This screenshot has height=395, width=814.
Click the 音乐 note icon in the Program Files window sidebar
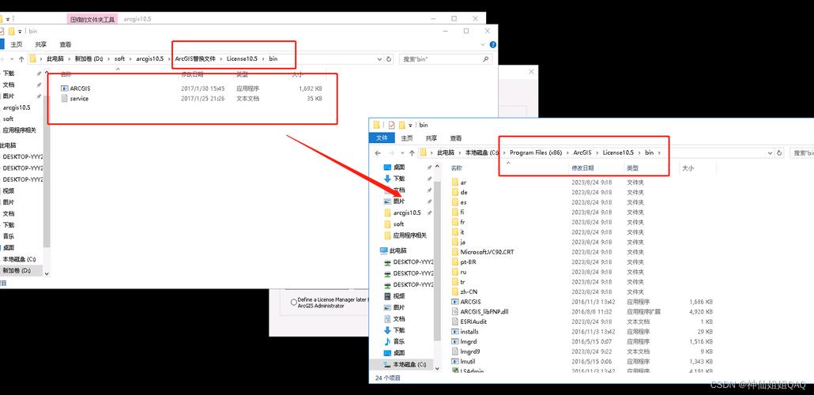pos(387,341)
